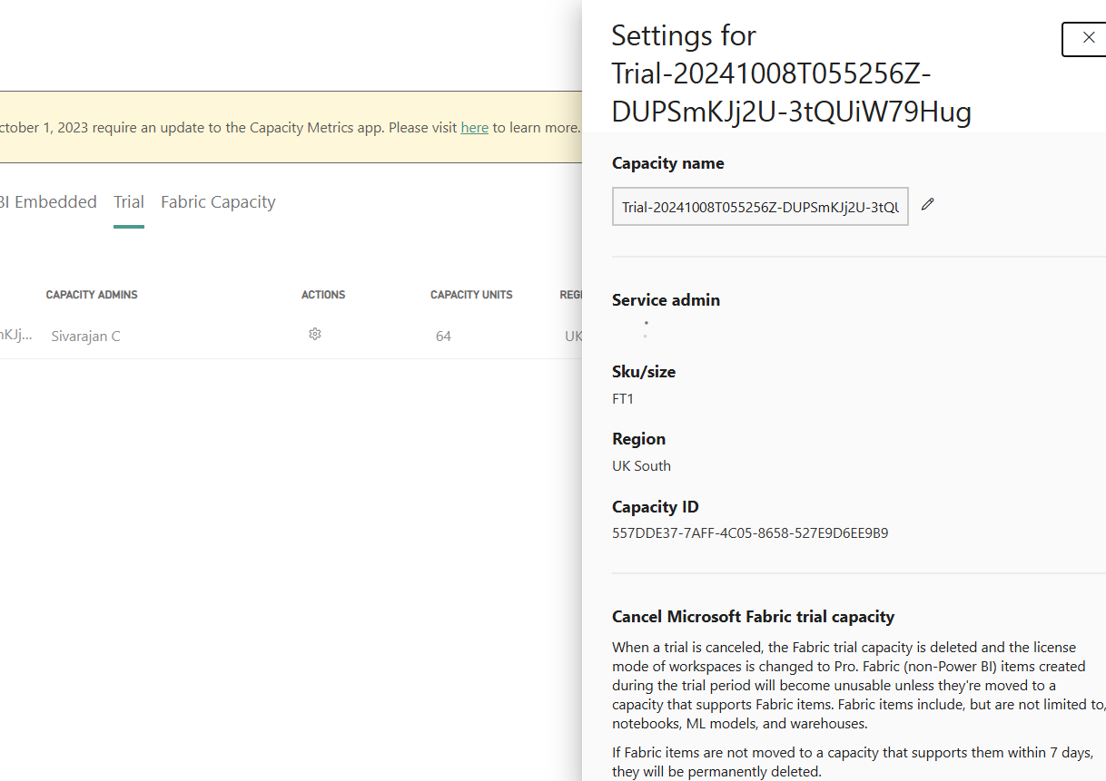Click the FT1 Sku/size value
This screenshot has height=781, width=1106.
point(623,398)
